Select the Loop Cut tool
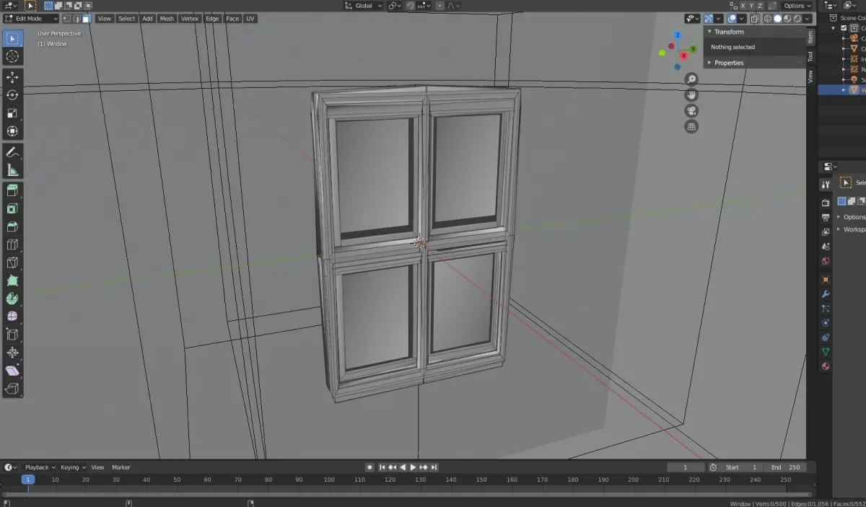Screen dimensions: 866x507 [x=13, y=245]
